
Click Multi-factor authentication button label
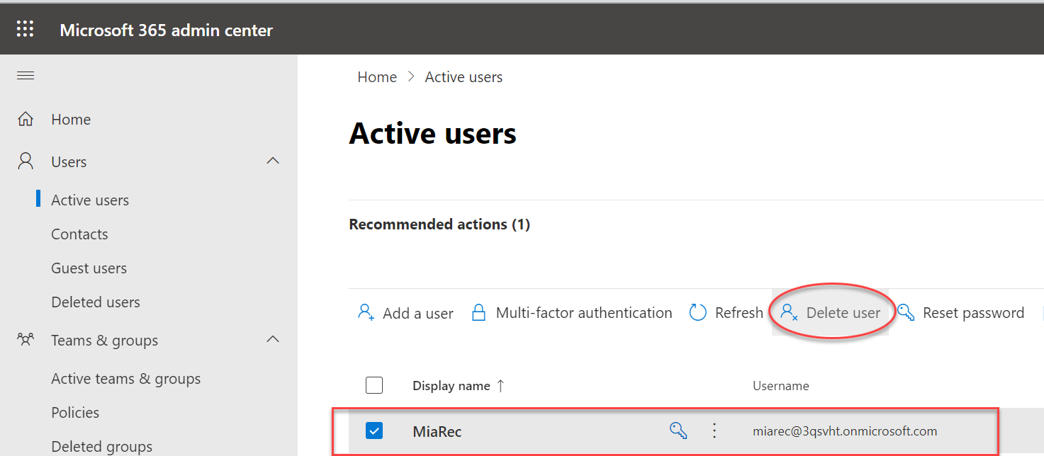coord(584,313)
